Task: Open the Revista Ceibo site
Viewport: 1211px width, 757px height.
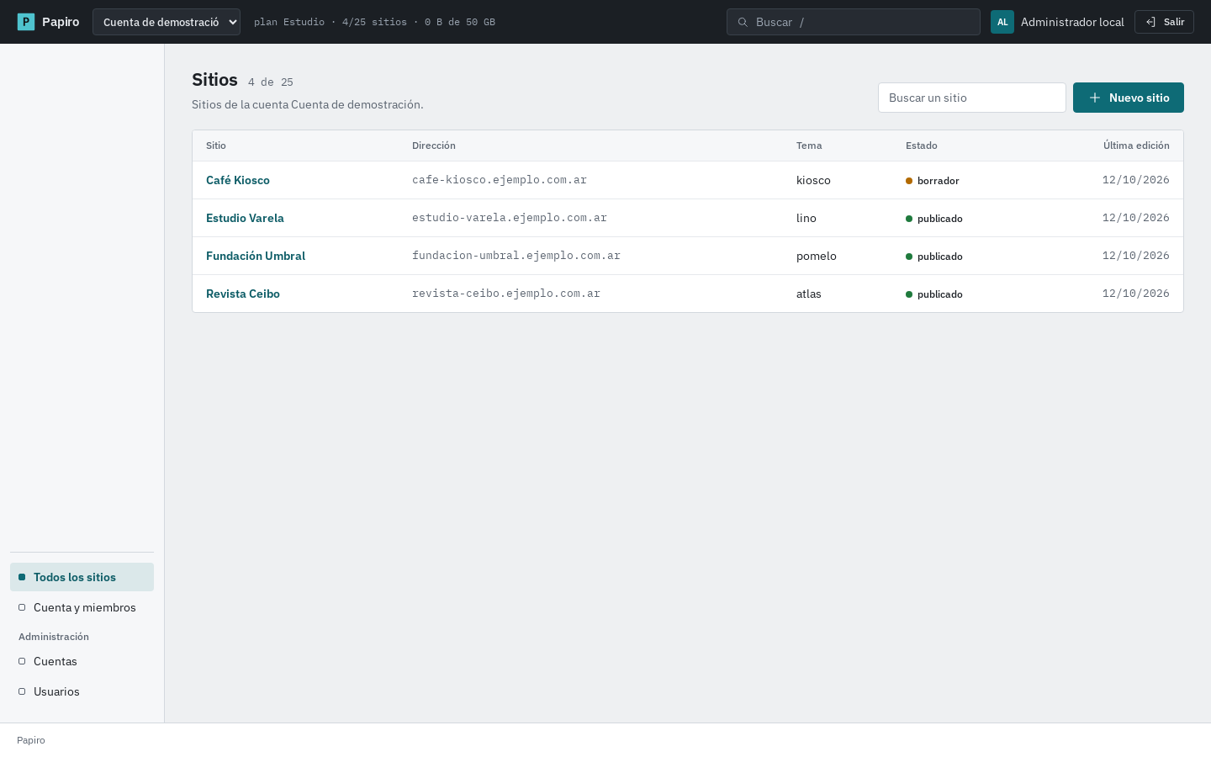Action: [243, 294]
